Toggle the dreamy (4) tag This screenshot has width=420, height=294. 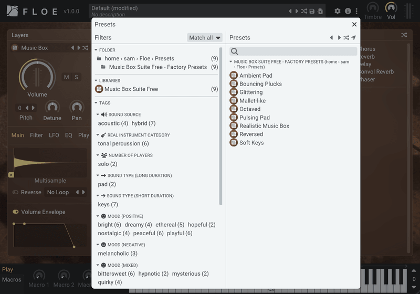[x=138, y=225]
